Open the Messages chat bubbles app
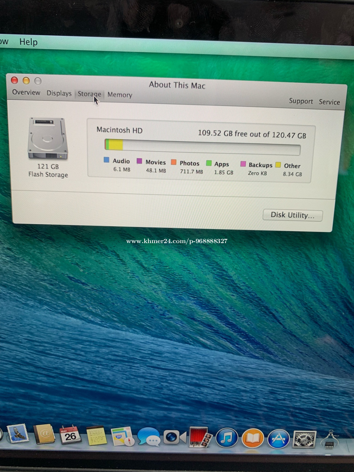Screen dimensions: 354x472 pos(149,437)
